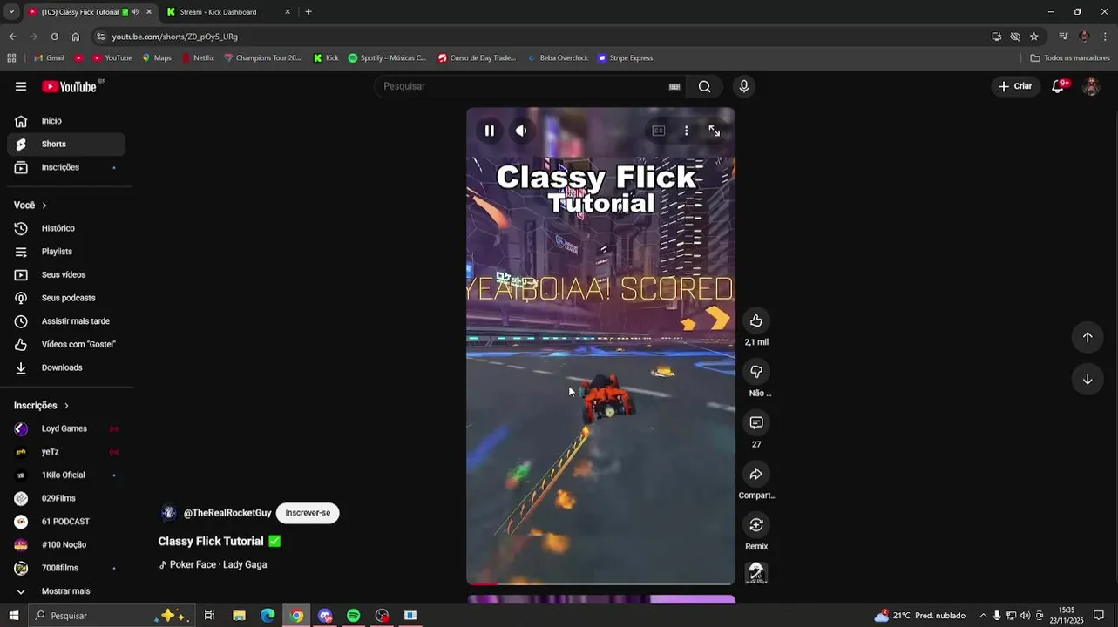
Task: Open the comments panel showing 27
Action: tap(756, 423)
